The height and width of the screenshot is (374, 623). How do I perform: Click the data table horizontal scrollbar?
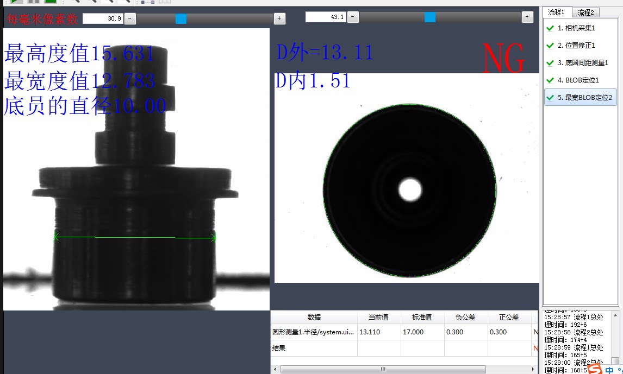(383, 369)
